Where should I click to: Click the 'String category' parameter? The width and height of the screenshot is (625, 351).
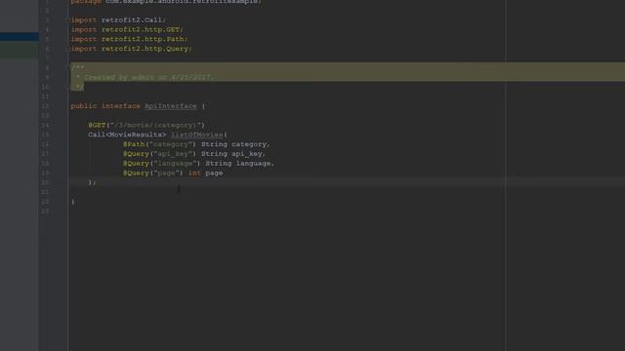[x=235, y=144]
